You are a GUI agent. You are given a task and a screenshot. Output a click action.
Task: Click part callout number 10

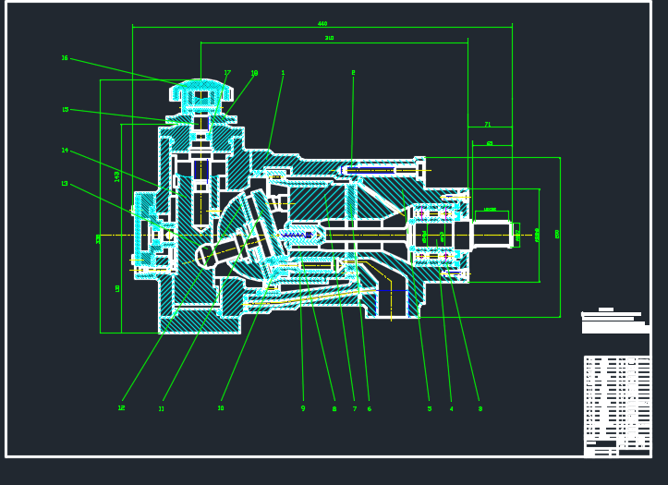(x=221, y=408)
